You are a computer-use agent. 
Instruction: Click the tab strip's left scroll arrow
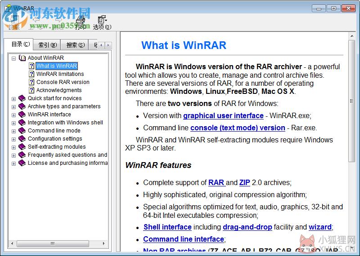101,45
